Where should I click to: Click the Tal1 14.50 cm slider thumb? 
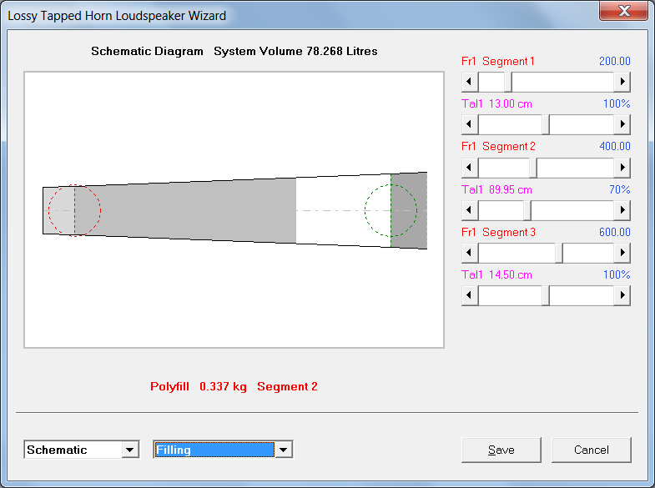pyautogui.click(x=546, y=295)
